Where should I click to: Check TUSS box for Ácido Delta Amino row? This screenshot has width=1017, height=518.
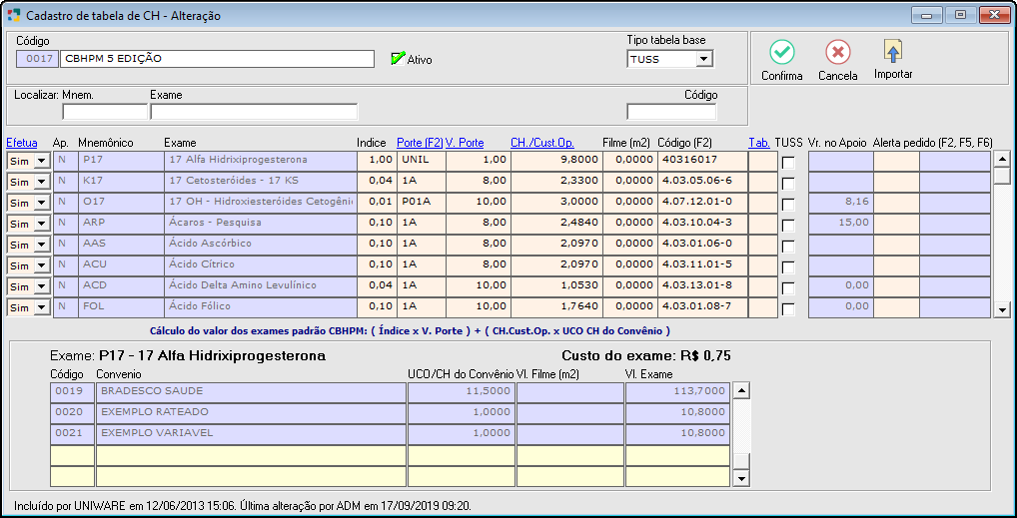point(788,288)
